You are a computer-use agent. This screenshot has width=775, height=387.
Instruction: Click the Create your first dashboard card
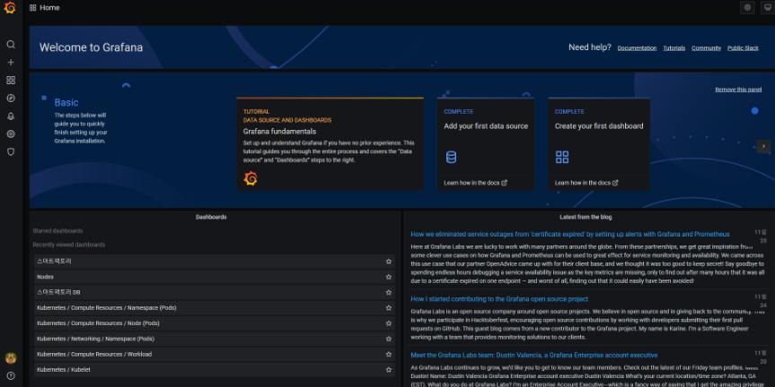(x=599, y=143)
